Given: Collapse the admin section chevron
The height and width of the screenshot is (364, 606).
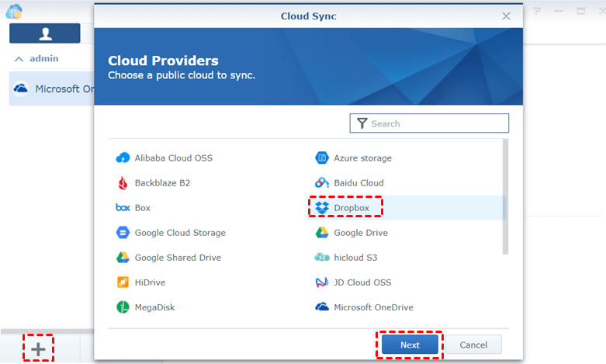Looking at the screenshot, I should coord(19,58).
